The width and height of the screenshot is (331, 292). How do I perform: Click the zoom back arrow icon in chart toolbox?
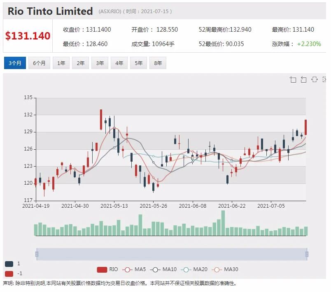click(303, 79)
